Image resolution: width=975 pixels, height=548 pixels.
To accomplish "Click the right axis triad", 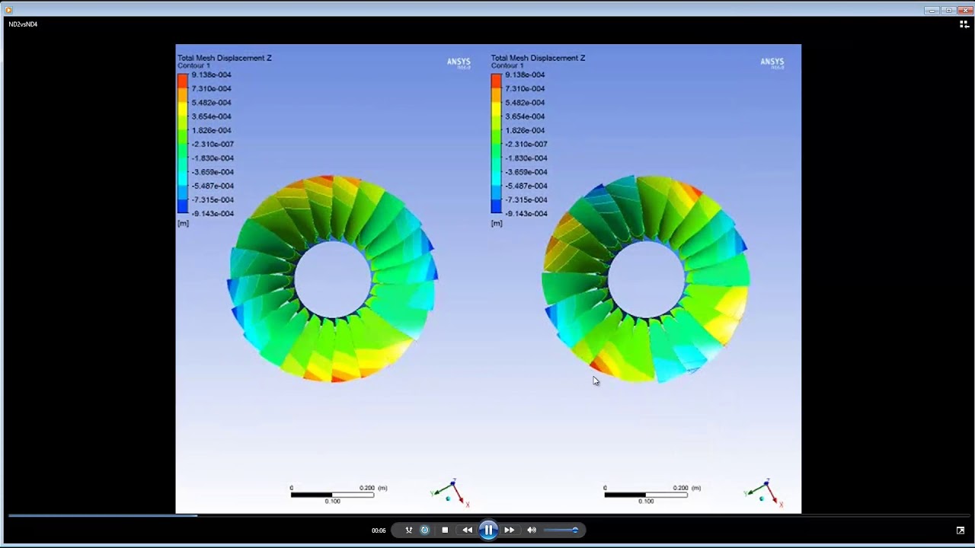I will coord(765,492).
